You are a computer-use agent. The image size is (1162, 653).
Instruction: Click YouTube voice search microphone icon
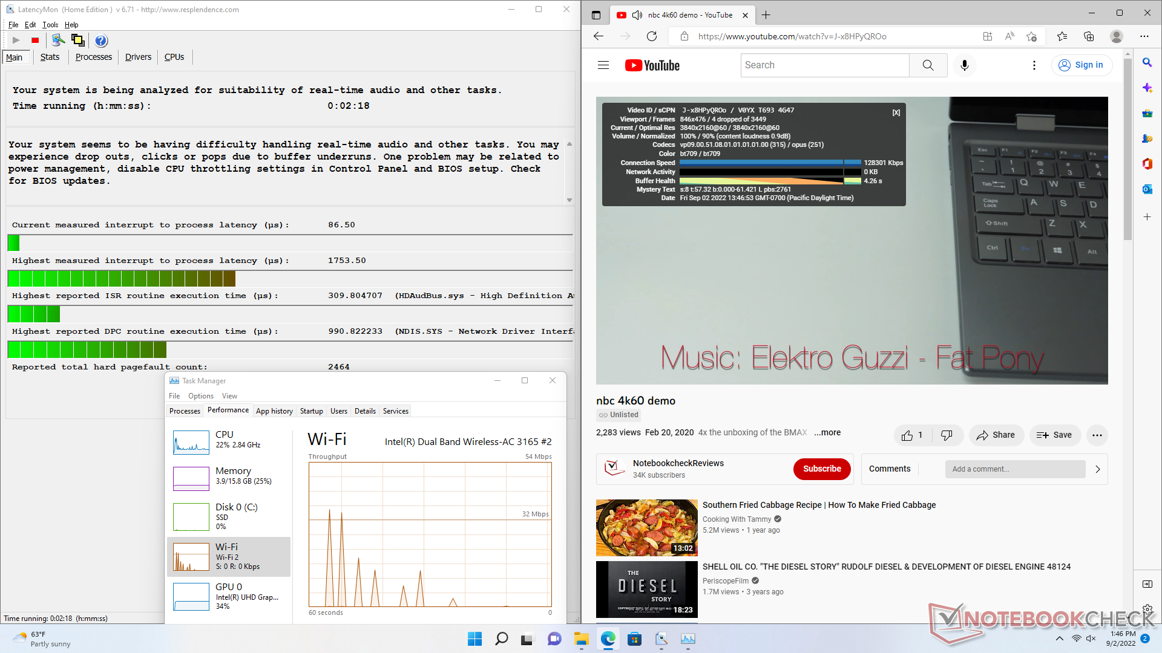pos(964,65)
